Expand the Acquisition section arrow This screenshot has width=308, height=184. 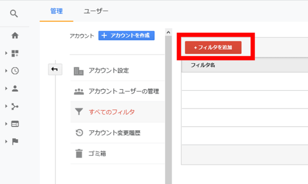[6, 106]
